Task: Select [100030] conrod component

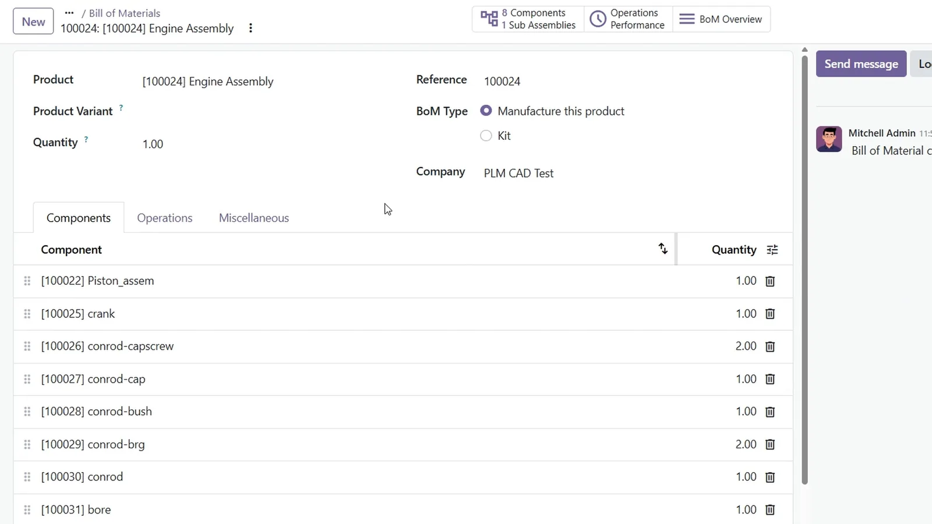Action: click(82, 477)
